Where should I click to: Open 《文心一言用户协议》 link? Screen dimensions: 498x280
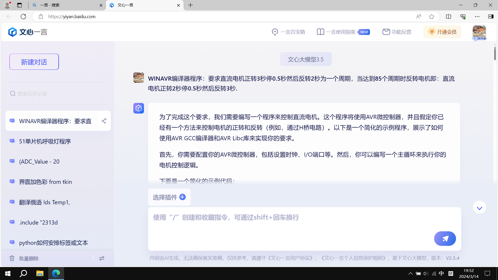(x=290, y=258)
